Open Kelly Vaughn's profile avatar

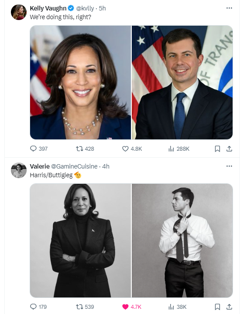click(19, 12)
